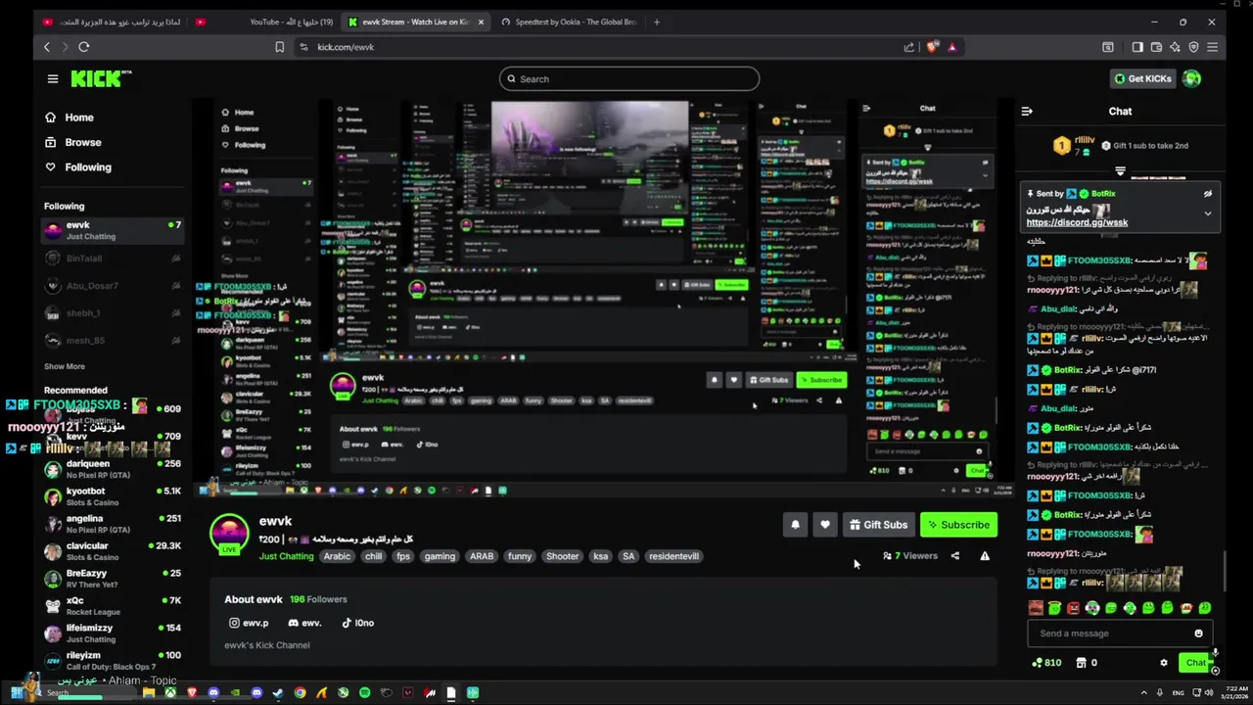Open recommended channel kyootbot
Screen dimensions: 1253x705
[x=112, y=496]
